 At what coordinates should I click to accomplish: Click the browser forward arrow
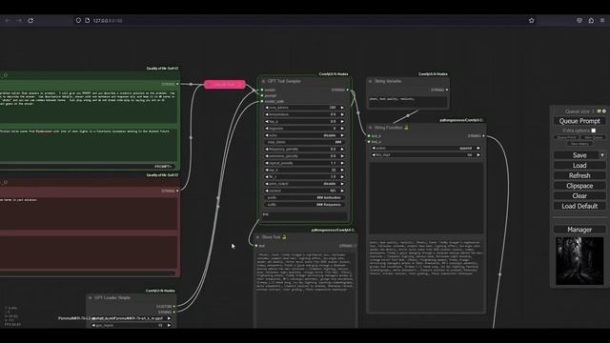[x=19, y=20]
